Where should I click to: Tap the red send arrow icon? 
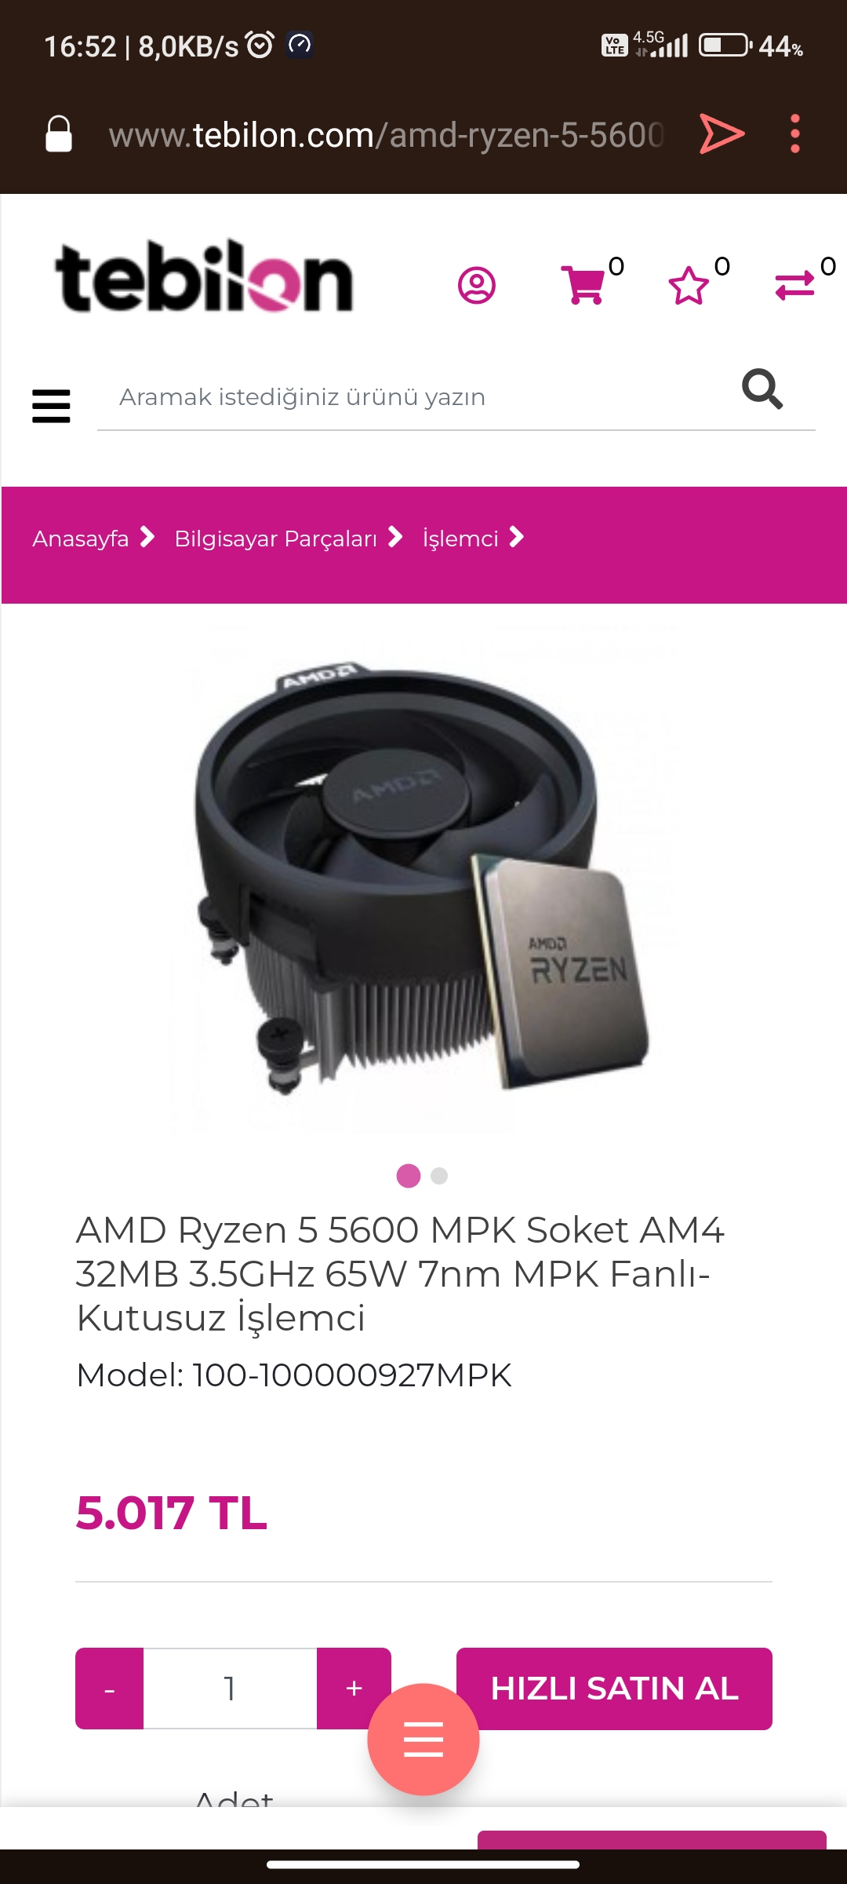click(722, 134)
